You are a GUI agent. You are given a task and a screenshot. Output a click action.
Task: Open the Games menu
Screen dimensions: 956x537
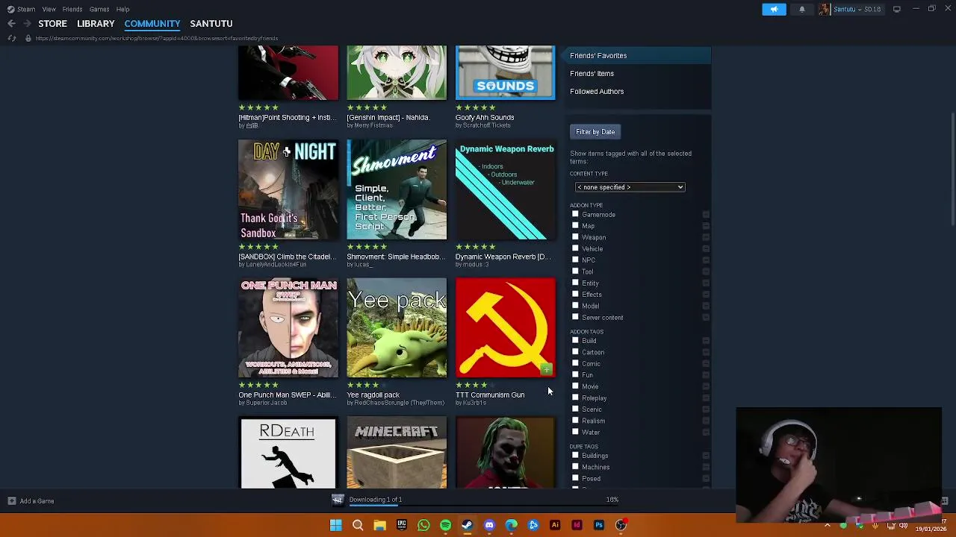click(99, 9)
